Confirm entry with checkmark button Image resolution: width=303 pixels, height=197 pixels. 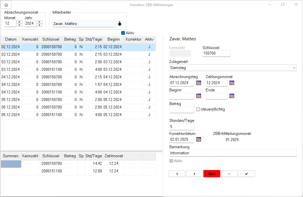(246, 173)
